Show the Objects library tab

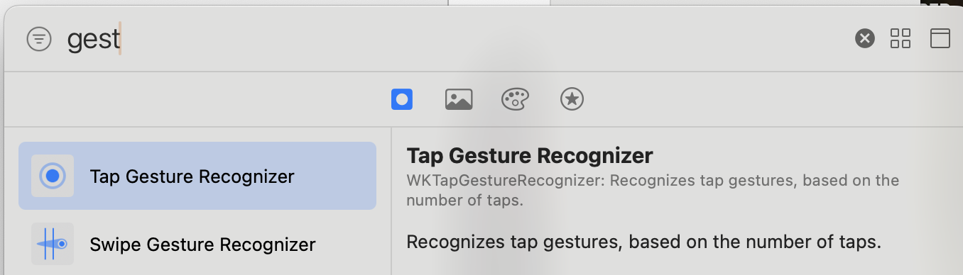point(402,99)
